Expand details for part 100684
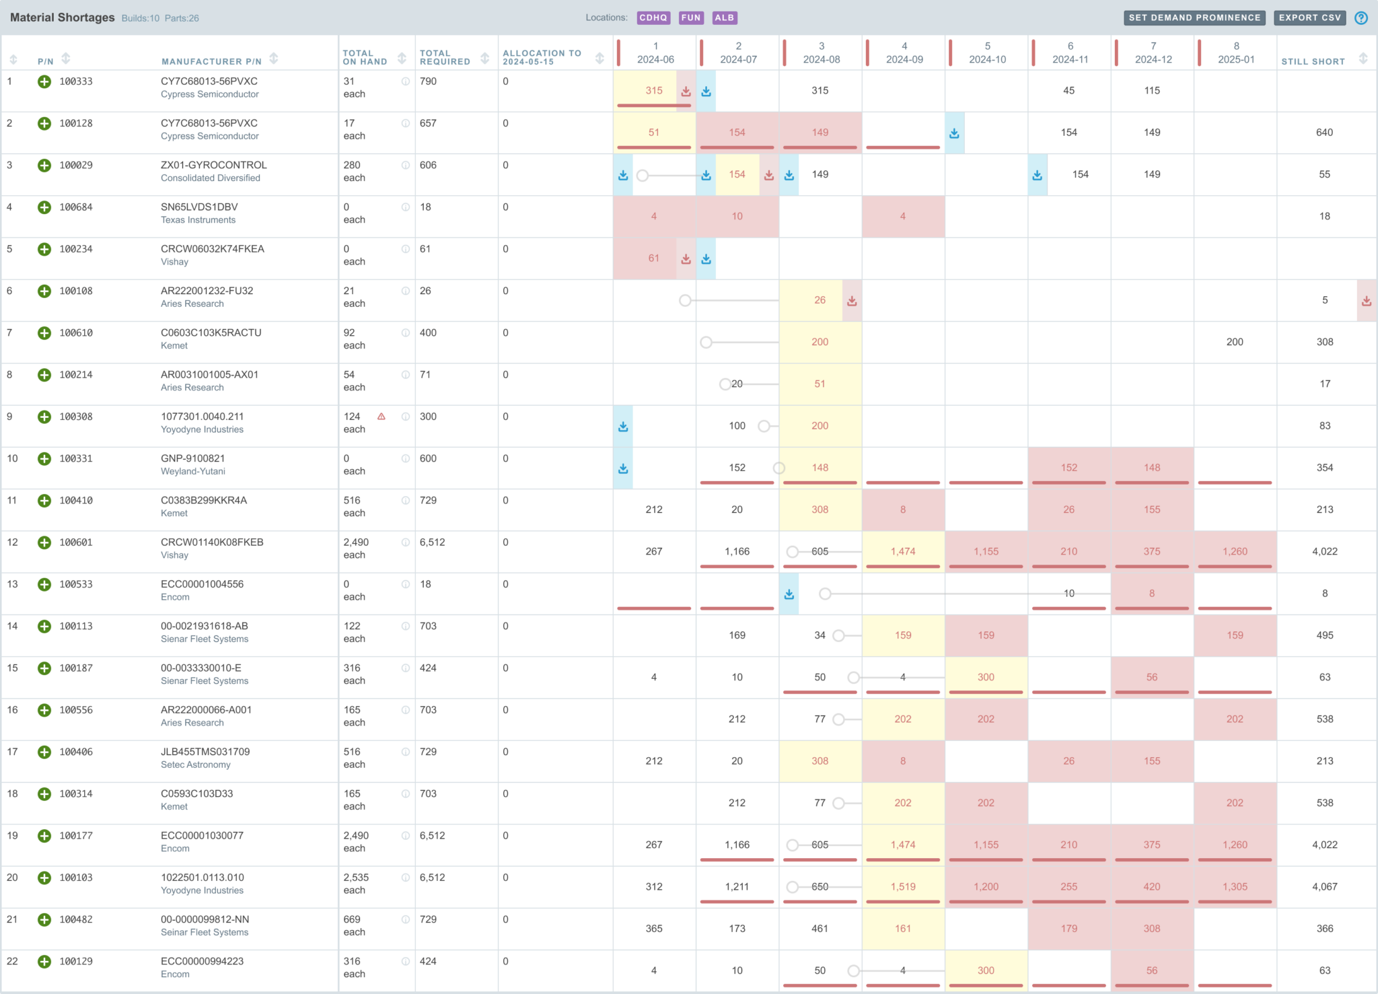The image size is (1378, 994). [44, 208]
